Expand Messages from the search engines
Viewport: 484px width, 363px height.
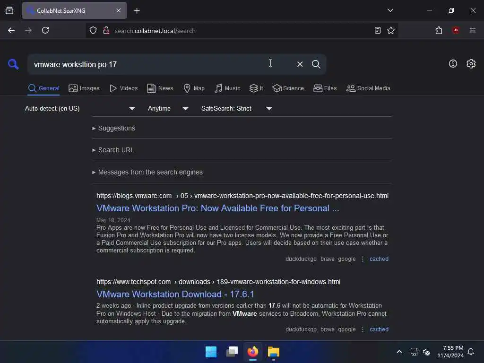pyautogui.click(x=147, y=172)
